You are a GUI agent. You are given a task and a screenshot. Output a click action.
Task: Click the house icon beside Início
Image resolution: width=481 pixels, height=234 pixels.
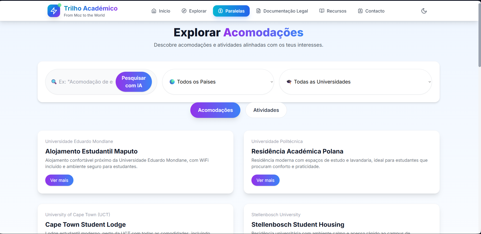click(154, 11)
